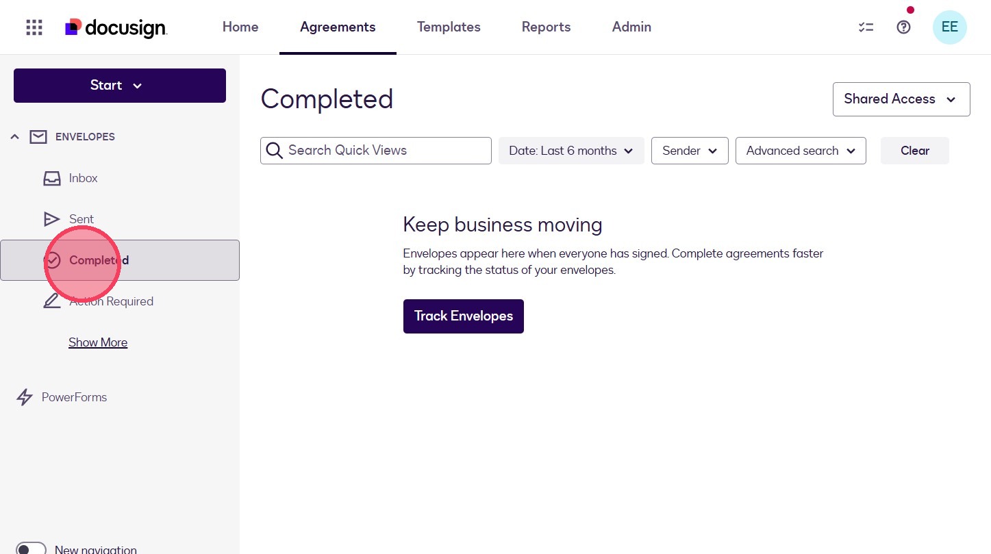Image resolution: width=991 pixels, height=554 pixels.
Task: Expand the Shared Access dropdown
Action: tap(901, 99)
